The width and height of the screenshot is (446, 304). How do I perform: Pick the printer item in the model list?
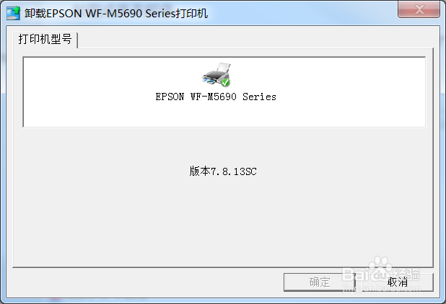(x=216, y=82)
